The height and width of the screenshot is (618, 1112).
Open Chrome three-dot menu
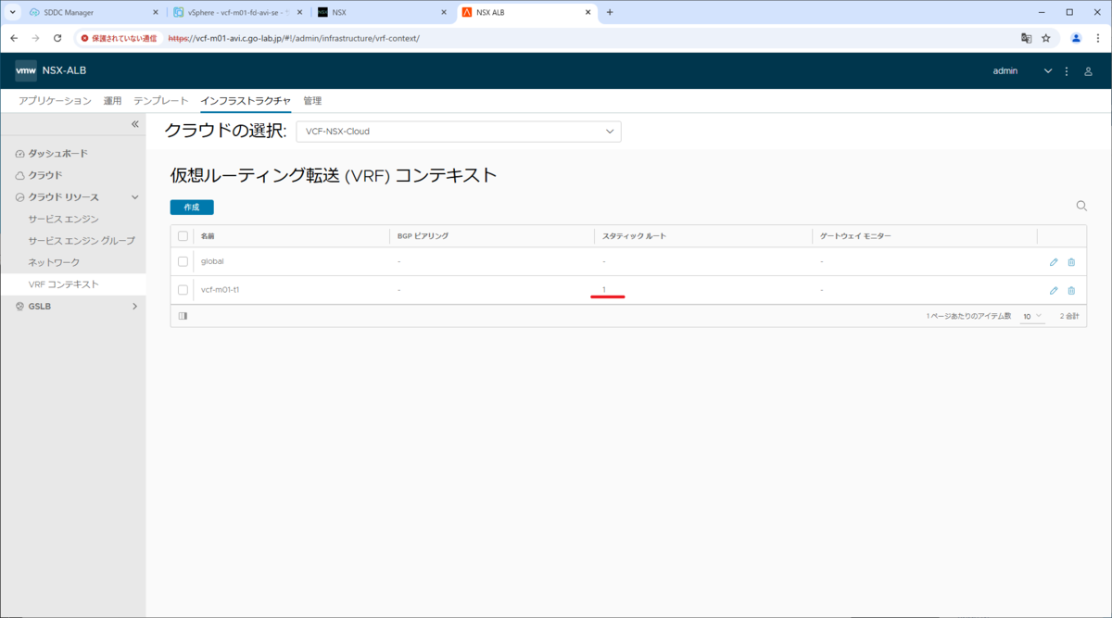point(1097,38)
